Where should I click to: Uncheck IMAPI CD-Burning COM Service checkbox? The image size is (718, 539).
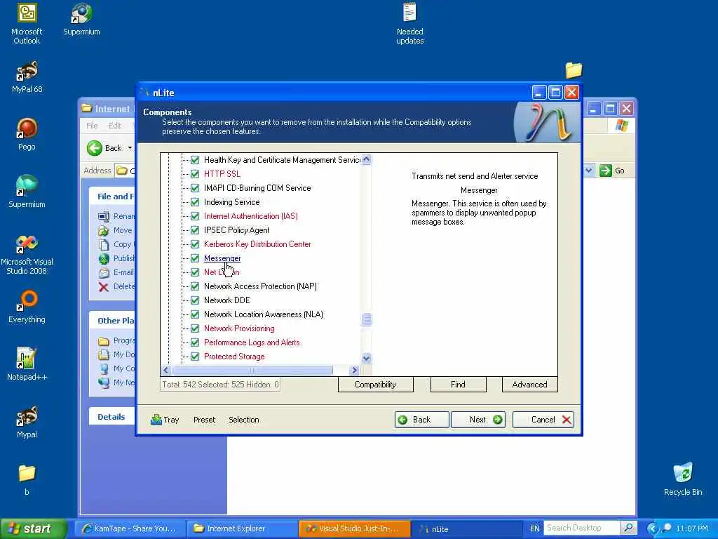tap(195, 188)
